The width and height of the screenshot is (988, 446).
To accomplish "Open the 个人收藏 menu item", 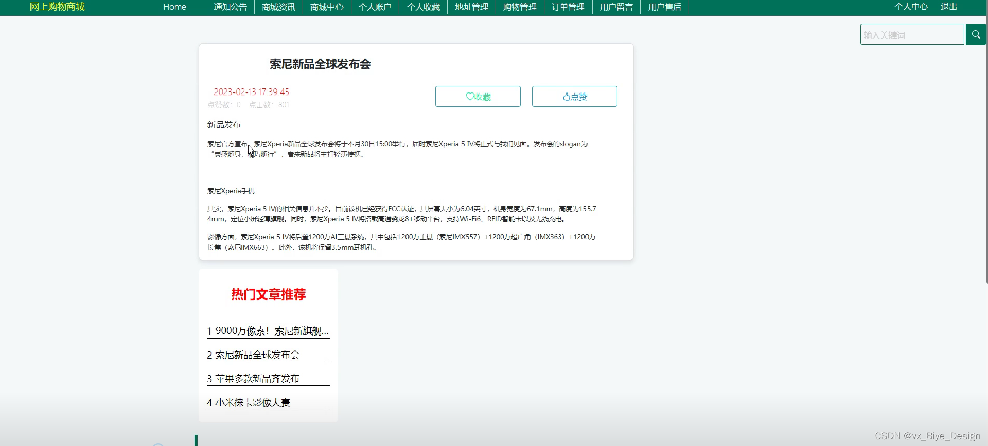I will click(424, 7).
